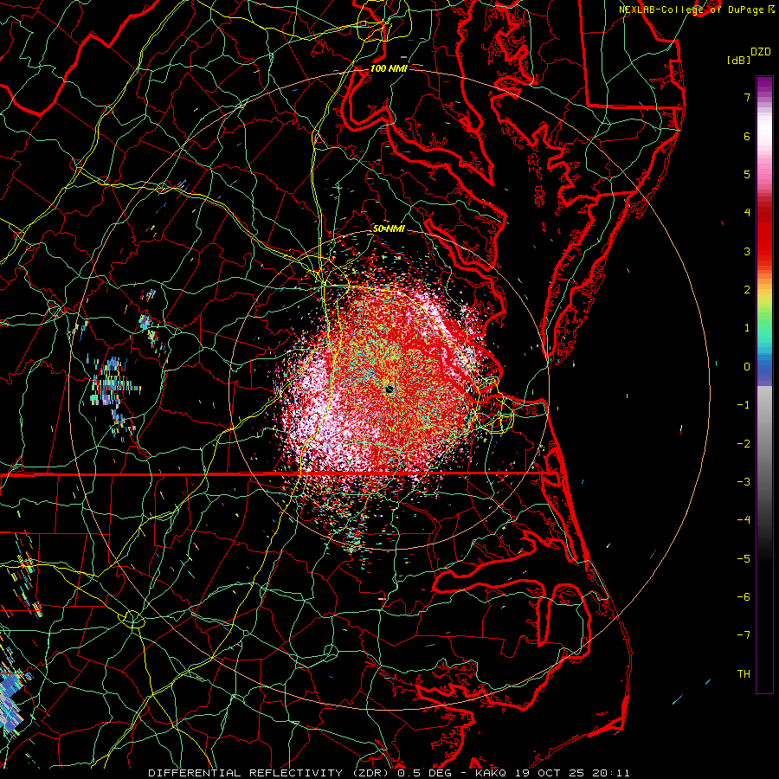The width and height of the screenshot is (779, 779).
Task: Click the 5 value on color scale
Action: [747, 174]
